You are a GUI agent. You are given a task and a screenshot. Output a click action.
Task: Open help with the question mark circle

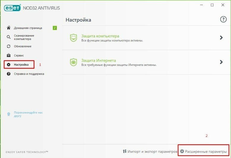223,20
